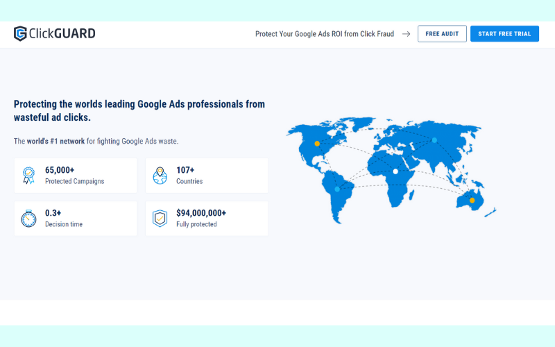Viewport: 555px width, 347px height.
Task: Click the "world's #1 network" bold text
Action: 55,141
